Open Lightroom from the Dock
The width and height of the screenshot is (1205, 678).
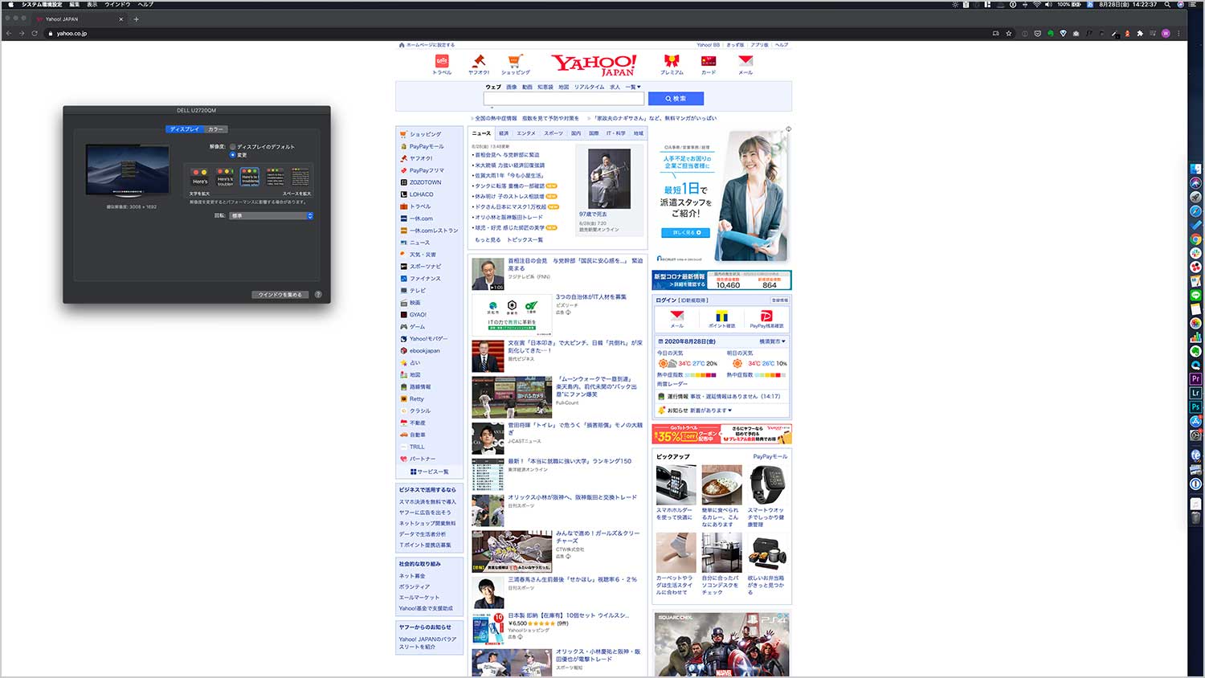(1196, 393)
